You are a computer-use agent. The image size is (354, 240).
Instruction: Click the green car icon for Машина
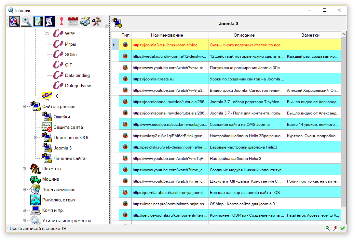[35, 179]
